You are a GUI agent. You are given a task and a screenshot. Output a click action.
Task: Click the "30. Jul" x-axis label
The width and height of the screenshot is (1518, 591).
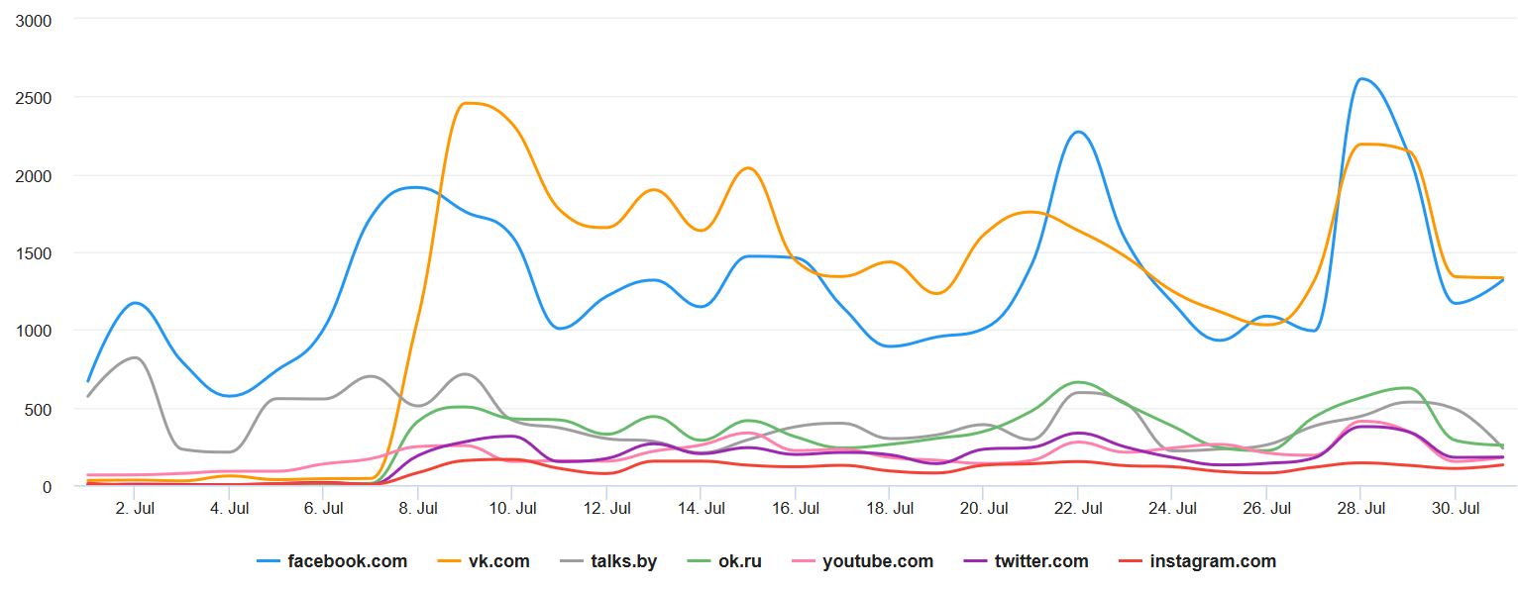pos(1456,509)
